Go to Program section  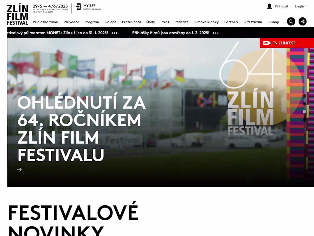(92, 22)
